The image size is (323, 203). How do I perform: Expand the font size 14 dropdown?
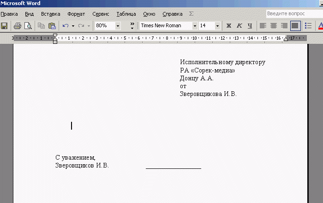click(217, 26)
